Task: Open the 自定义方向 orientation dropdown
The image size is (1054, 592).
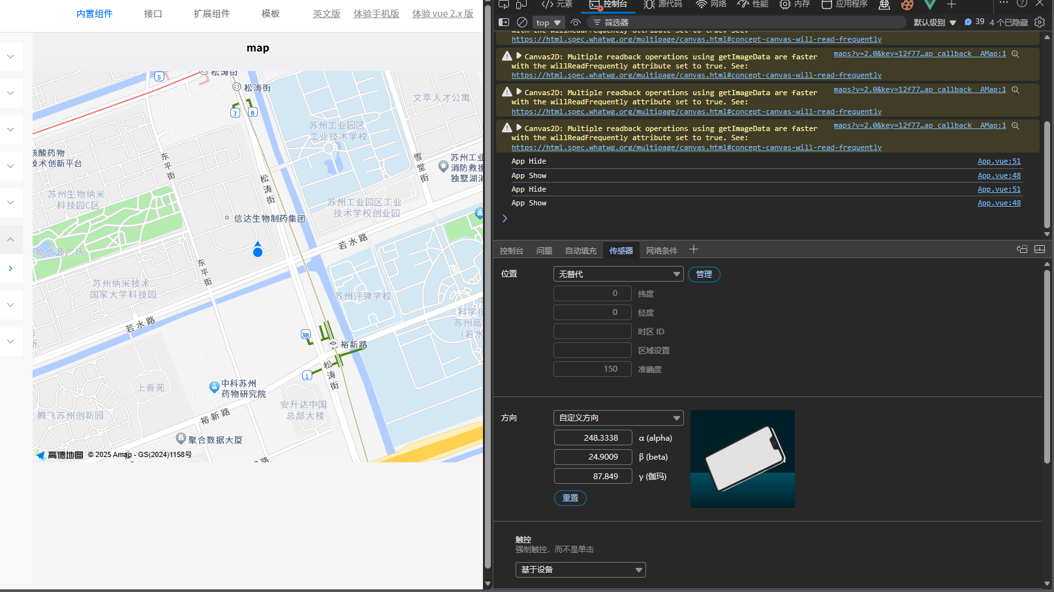Action: pos(618,418)
